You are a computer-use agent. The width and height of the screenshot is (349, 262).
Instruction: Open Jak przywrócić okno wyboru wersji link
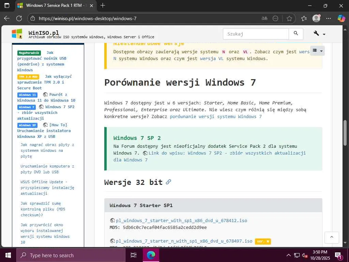[45, 233]
